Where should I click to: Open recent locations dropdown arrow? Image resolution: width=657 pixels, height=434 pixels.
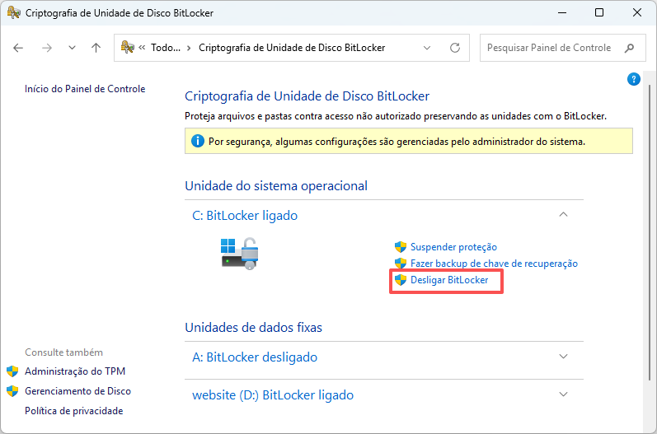[72, 48]
